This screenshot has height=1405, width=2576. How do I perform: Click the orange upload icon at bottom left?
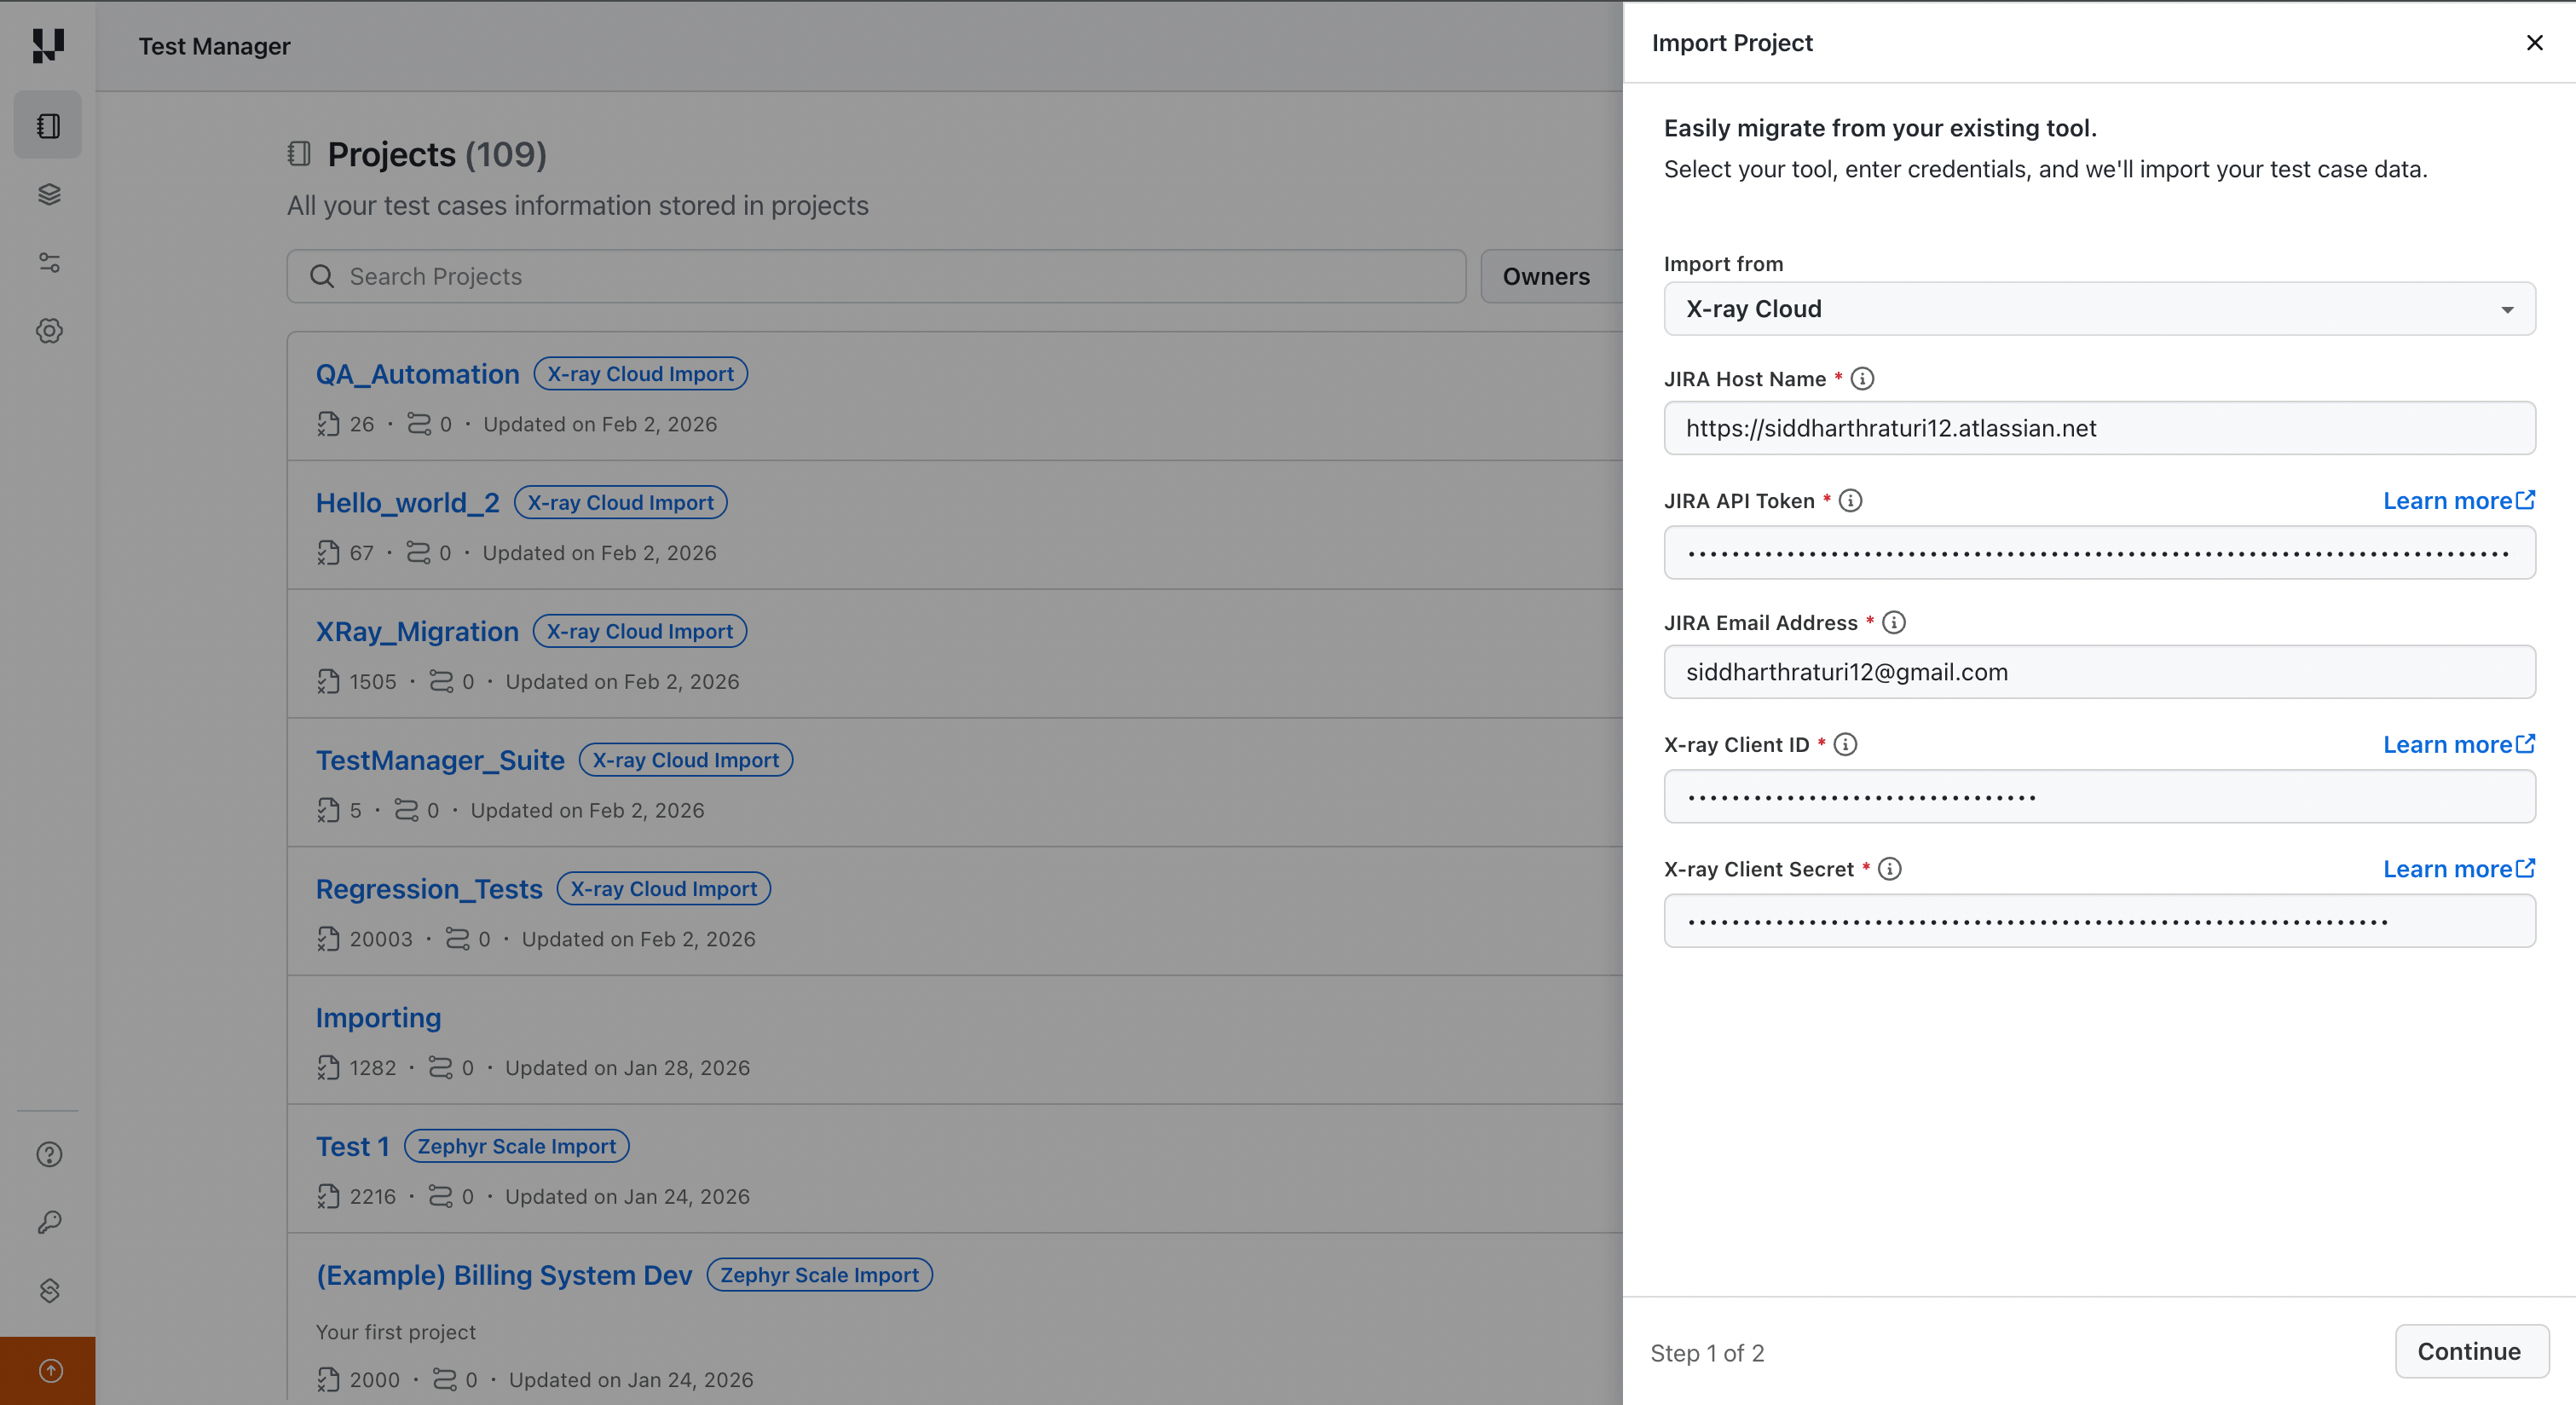pos(49,1370)
